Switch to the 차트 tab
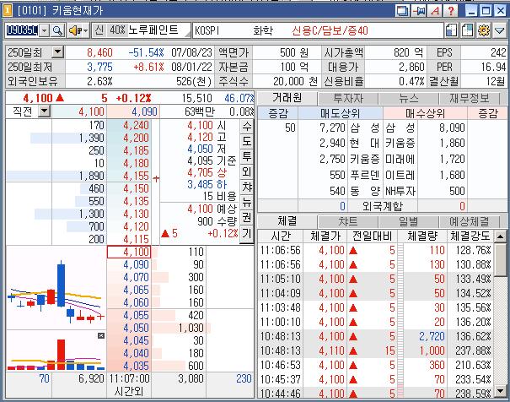510x402 pixels. point(348,222)
